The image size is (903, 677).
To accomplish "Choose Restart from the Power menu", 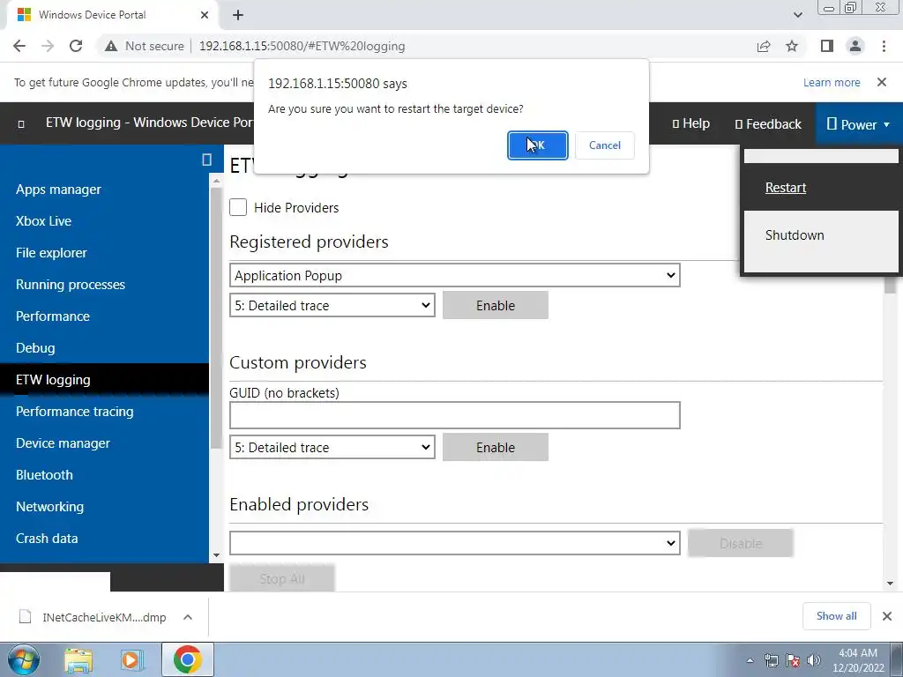I will click(x=786, y=188).
